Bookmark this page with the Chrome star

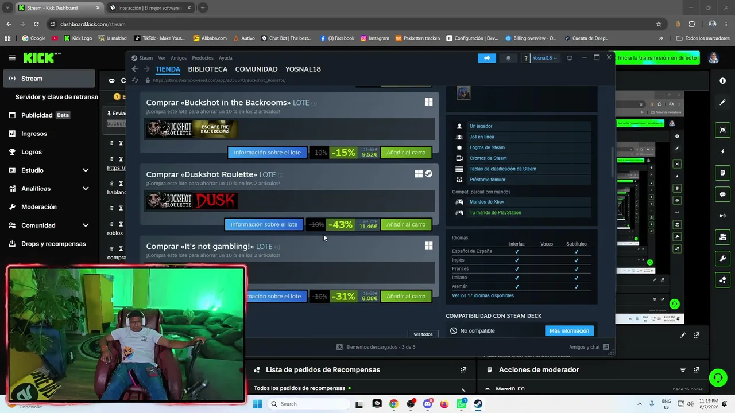pyautogui.click(x=659, y=24)
